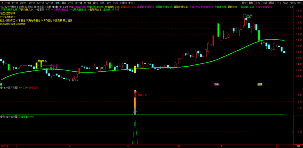Toggle 复权 price adjustment
Viewport: 303px width, 148px height.
[x=244, y=3]
